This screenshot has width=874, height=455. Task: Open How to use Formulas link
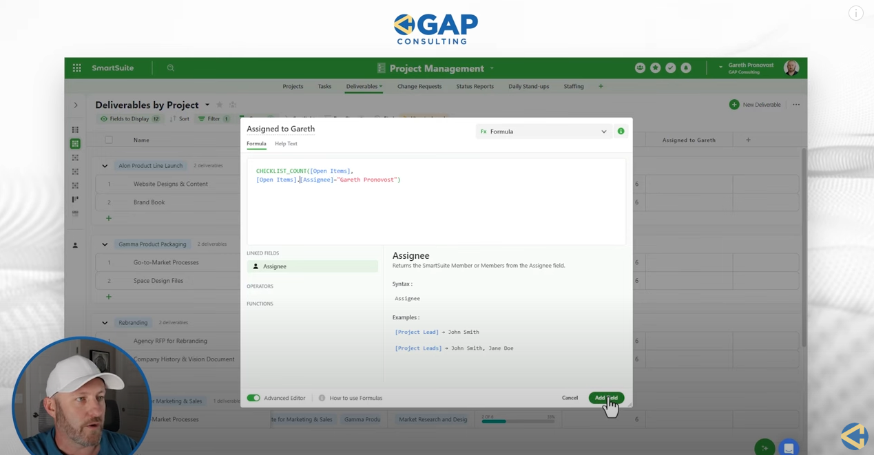355,398
